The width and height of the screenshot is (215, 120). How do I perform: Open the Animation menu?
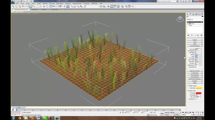click(52, 3)
